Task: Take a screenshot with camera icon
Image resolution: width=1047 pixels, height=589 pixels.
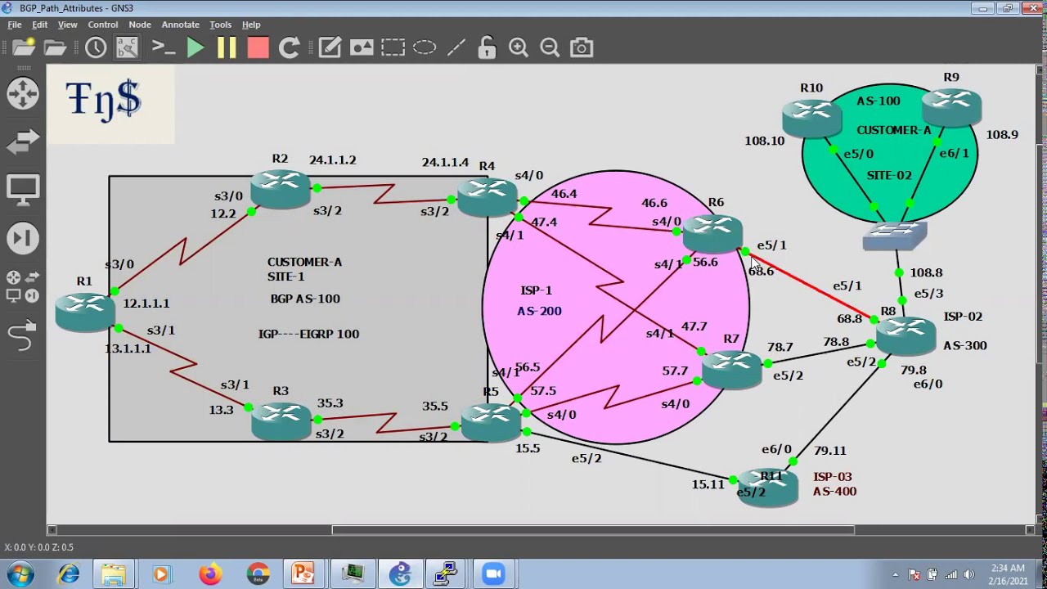Action: click(x=582, y=47)
